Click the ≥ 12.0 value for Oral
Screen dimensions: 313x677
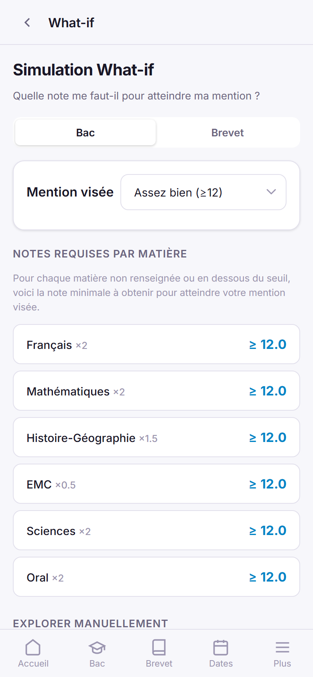[x=268, y=577]
